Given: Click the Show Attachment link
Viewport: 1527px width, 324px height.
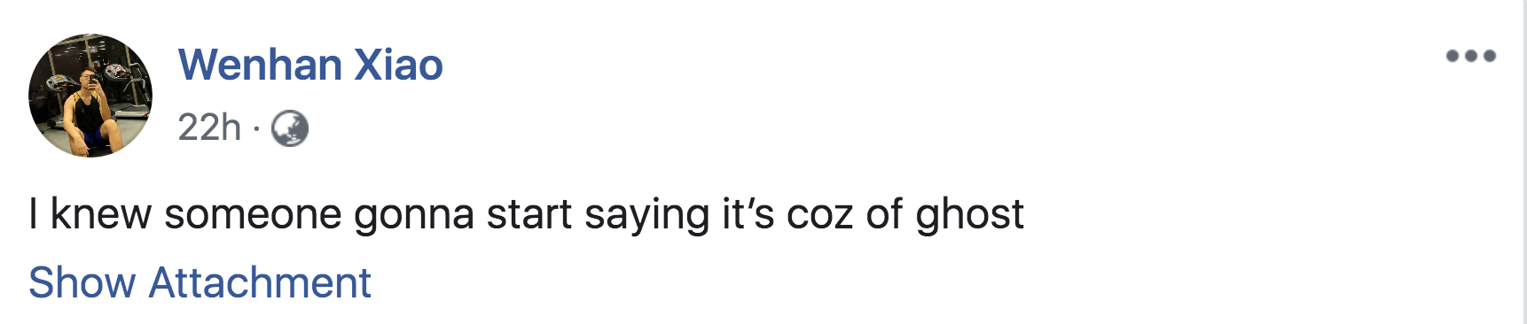Looking at the screenshot, I should click(200, 283).
